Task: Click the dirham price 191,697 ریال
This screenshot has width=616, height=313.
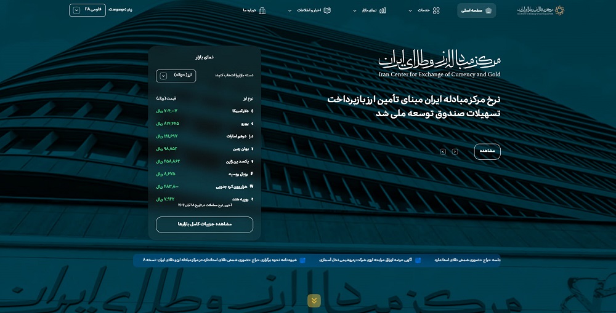Action: tap(167, 136)
